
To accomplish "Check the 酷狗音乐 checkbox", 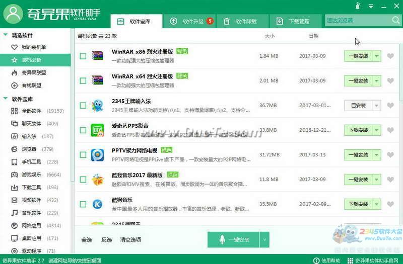I will click(83, 204).
